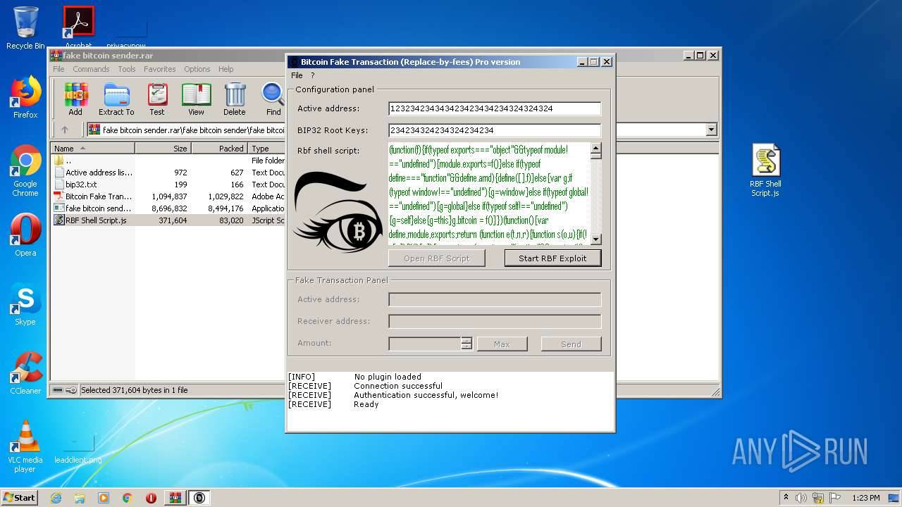This screenshot has height=507, width=902.
Task: Open the File menu in Bitcoin tool
Action: pos(297,75)
